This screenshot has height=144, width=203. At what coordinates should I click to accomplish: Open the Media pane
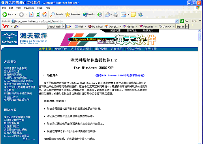point(89,15)
